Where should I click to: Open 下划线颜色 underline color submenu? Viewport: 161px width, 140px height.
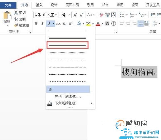(70, 103)
